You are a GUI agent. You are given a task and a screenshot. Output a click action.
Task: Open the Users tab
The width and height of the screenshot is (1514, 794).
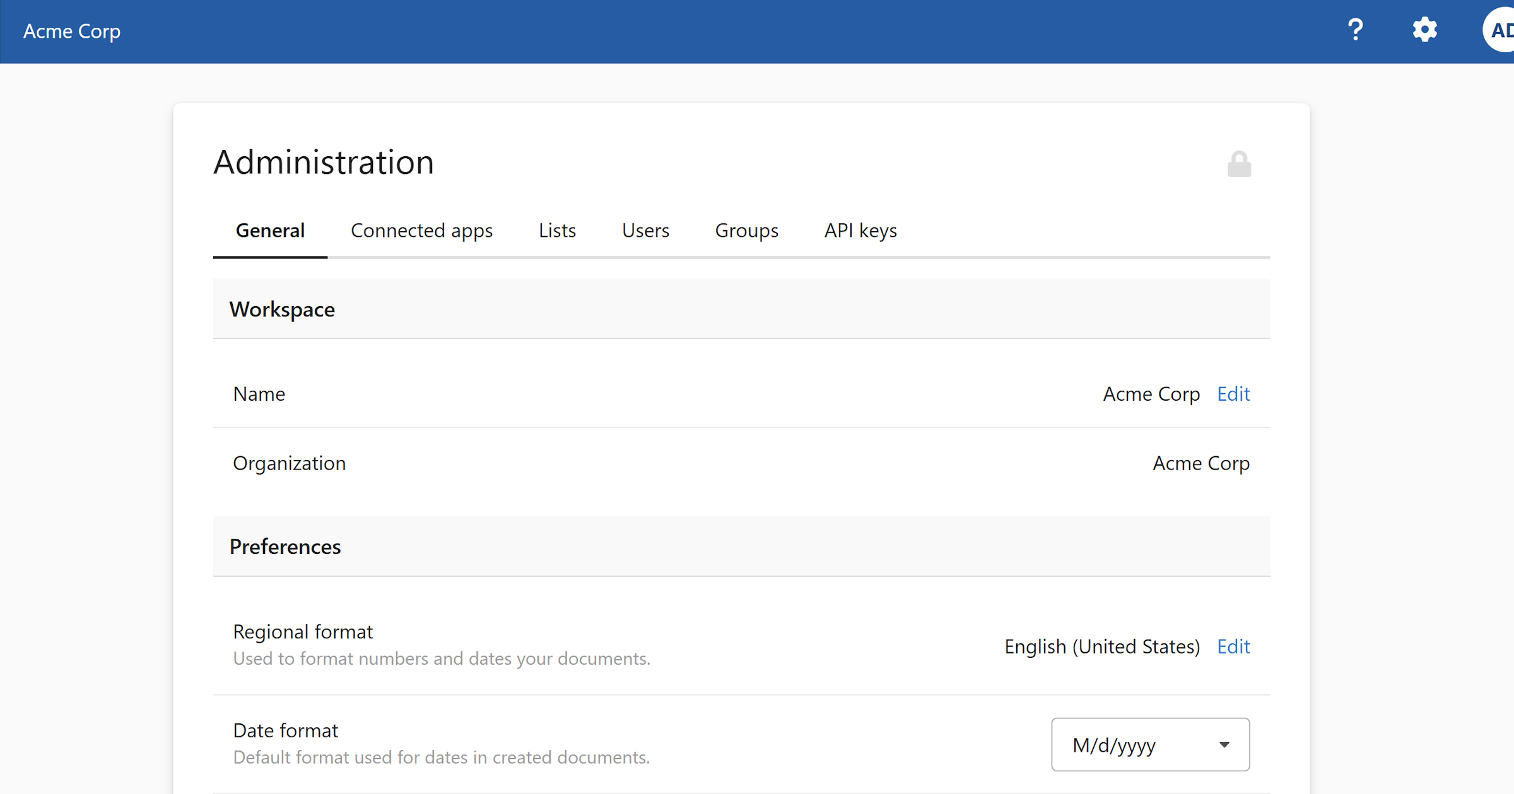(x=645, y=231)
